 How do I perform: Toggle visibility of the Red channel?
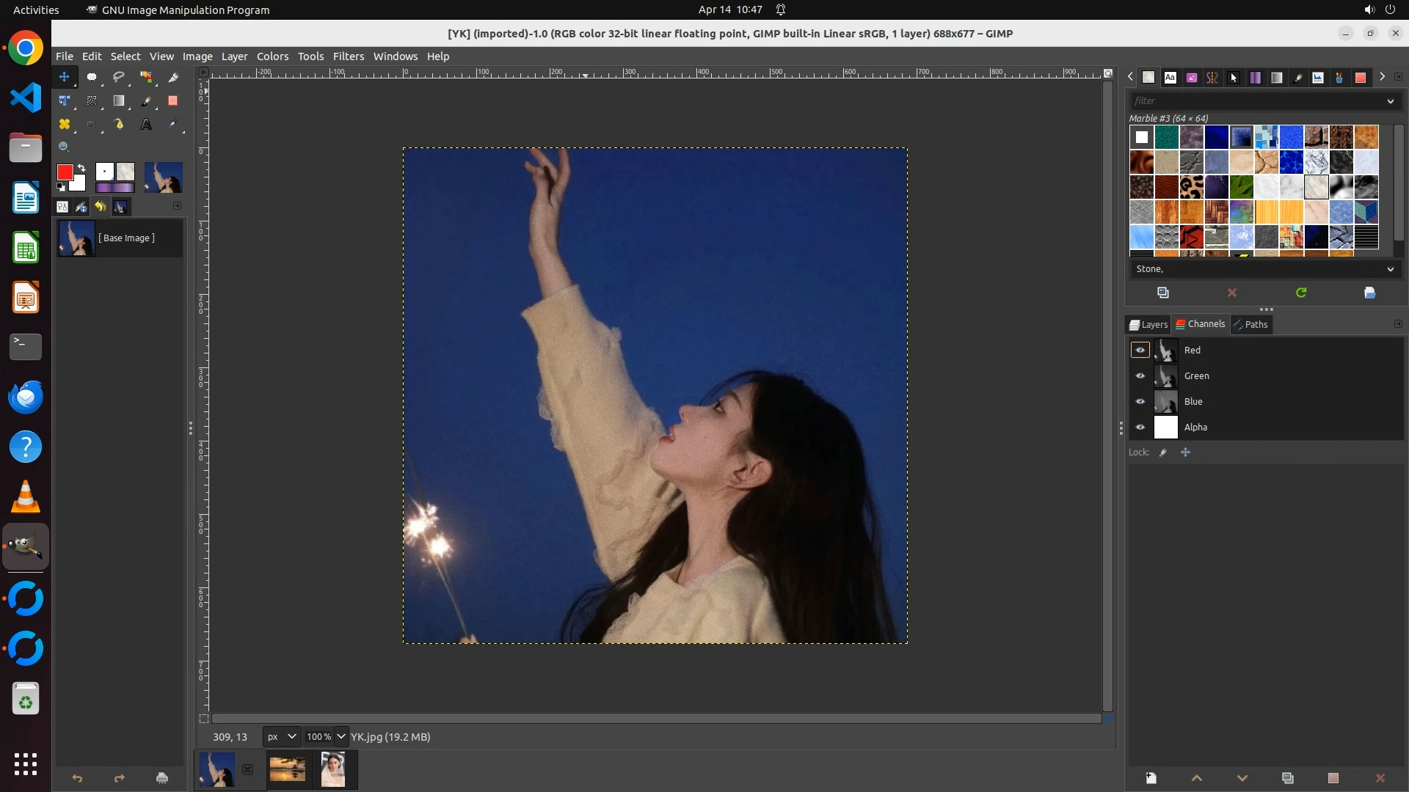pyautogui.click(x=1140, y=351)
